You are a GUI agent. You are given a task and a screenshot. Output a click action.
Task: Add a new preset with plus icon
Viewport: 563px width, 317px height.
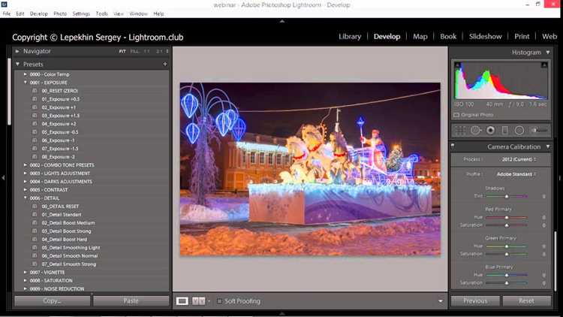coord(165,64)
